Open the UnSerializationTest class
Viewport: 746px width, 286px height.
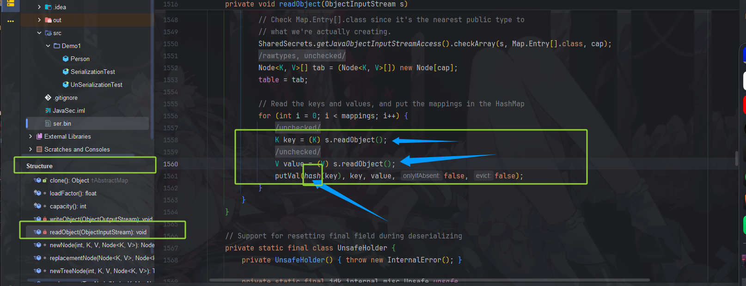coord(97,85)
